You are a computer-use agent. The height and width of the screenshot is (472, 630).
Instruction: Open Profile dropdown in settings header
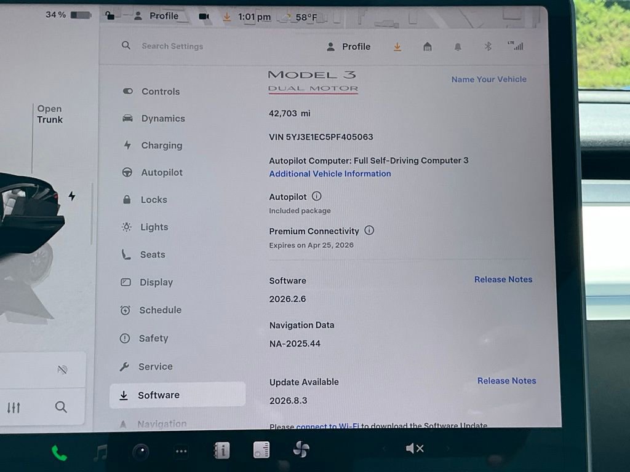click(x=348, y=47)
